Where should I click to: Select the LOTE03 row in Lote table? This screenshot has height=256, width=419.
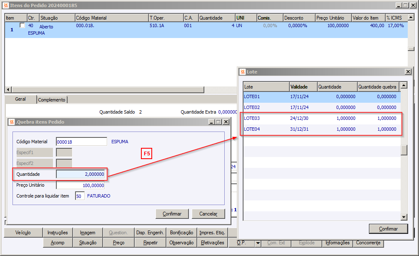[x=322, y=118]
